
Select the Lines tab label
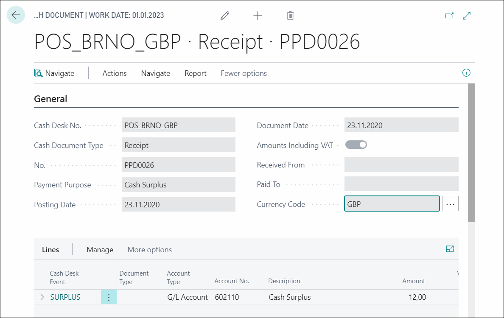tap(50, 250)
